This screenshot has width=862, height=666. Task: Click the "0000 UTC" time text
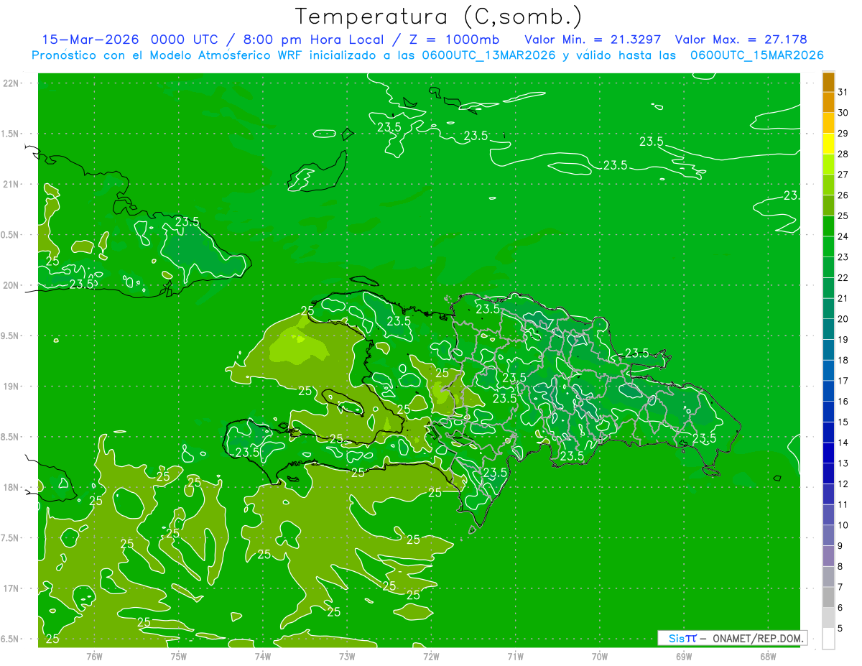185,40
